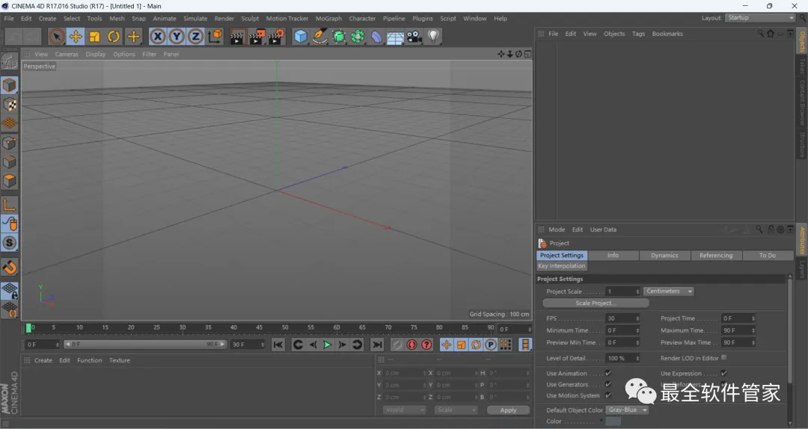
Task: Select the Rotate tool icon
Action: 114,37
